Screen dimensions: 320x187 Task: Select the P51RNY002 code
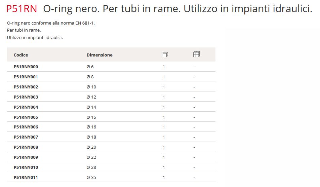coord(26,87)
